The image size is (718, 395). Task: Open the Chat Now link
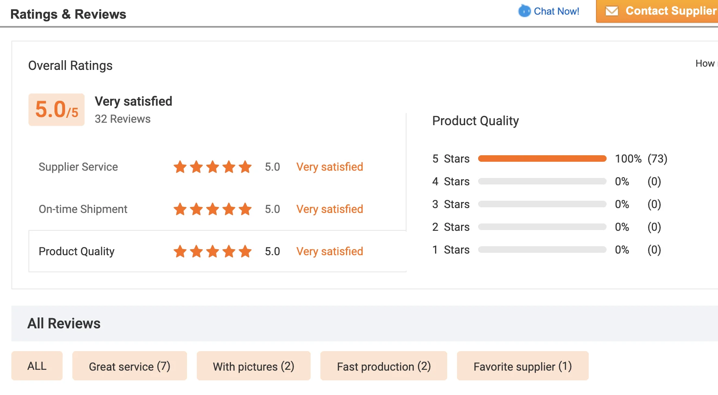(556, 11)
